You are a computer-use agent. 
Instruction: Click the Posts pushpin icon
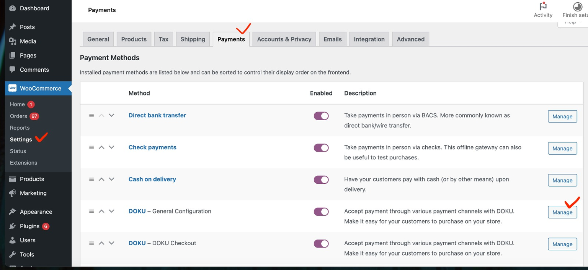13,27
